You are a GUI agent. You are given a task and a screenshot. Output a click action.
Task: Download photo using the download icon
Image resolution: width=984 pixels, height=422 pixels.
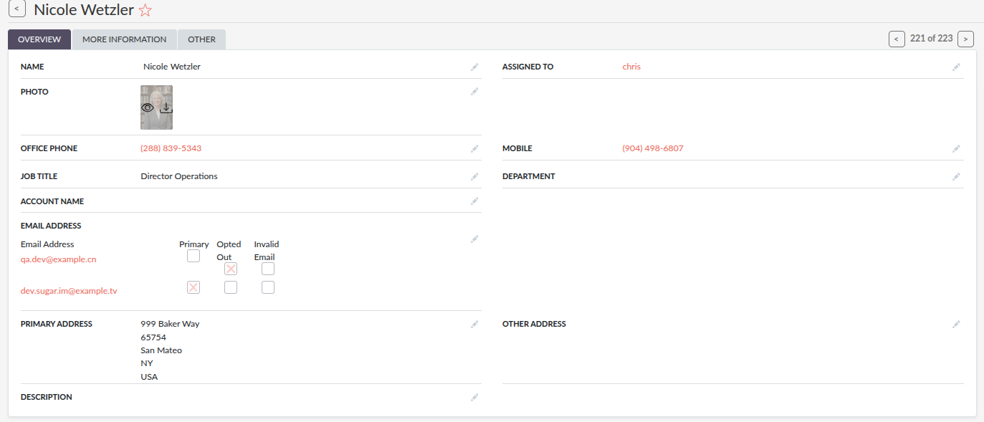pos(166,107)
